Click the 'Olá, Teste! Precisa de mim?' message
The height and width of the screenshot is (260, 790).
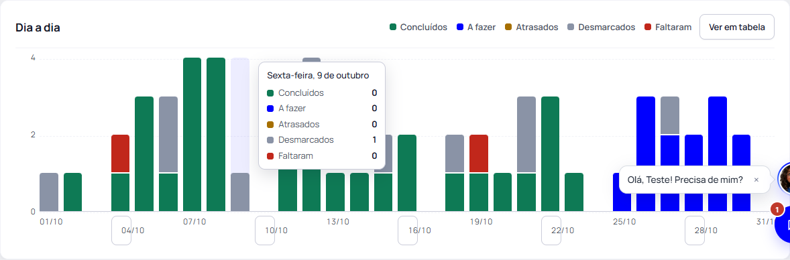click(x=685, y=180)
